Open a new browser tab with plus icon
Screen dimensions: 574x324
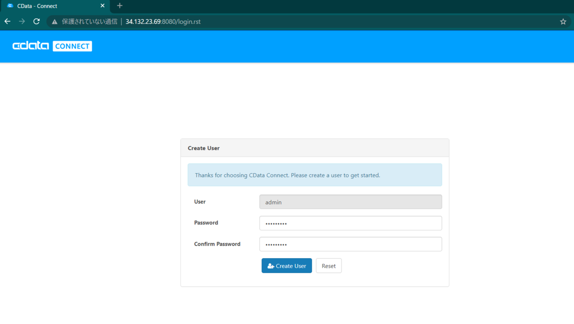(120, 6)
